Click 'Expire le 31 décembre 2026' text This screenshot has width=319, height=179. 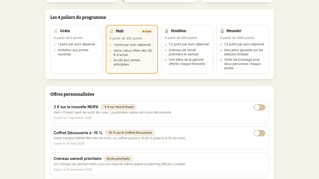[73, 169]
